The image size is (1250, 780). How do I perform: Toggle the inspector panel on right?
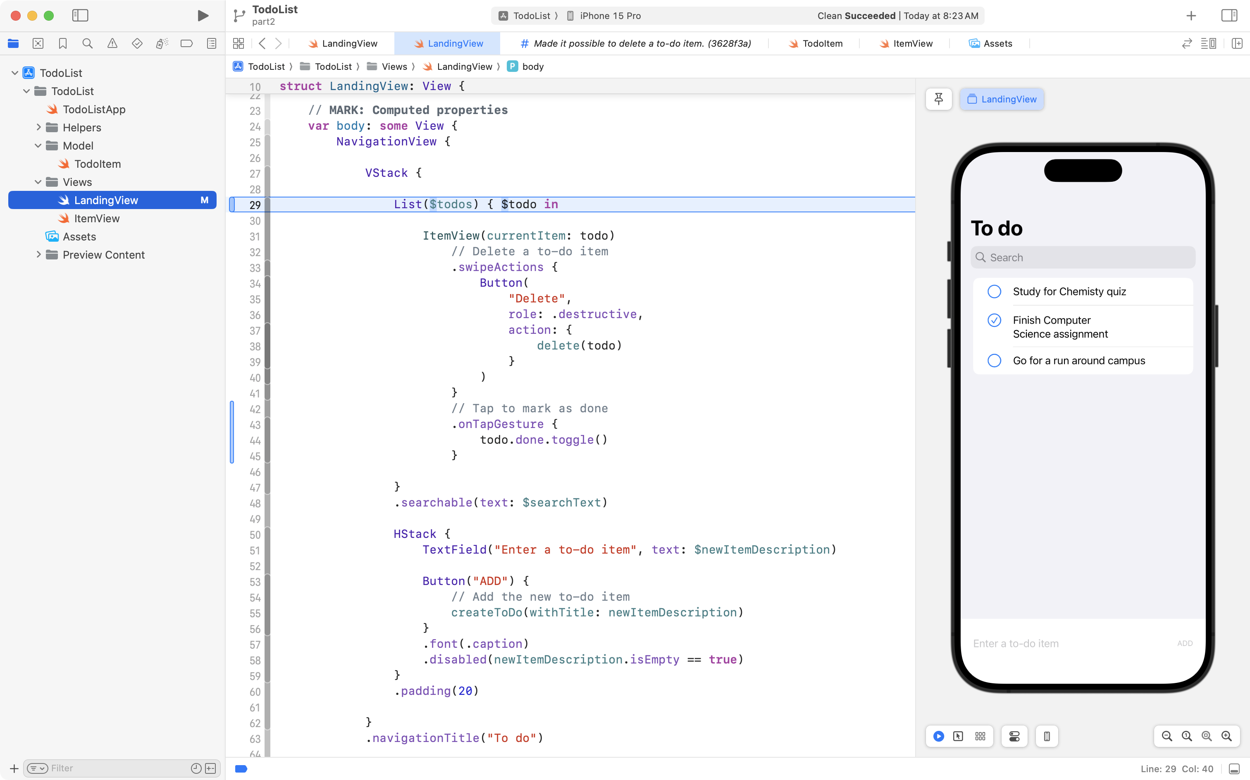(1229, 15)
